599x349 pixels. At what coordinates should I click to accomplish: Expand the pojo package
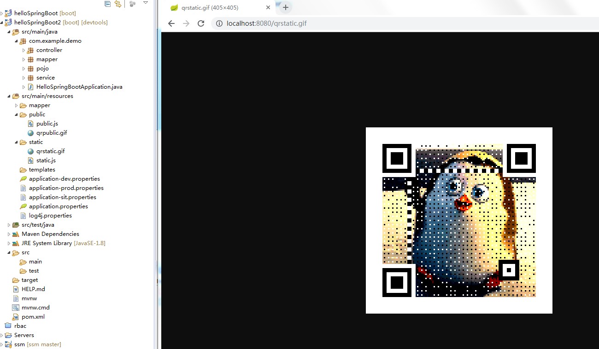(23, 69)
